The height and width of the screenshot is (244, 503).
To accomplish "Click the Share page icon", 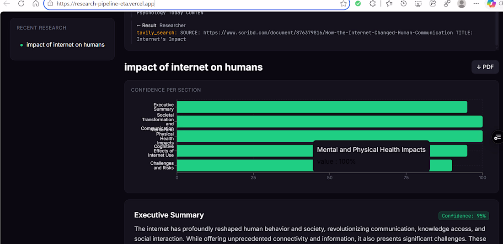I will 433,4.
